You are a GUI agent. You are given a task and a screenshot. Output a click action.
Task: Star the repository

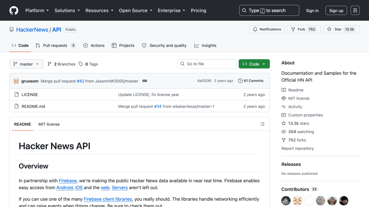(341, 29)
